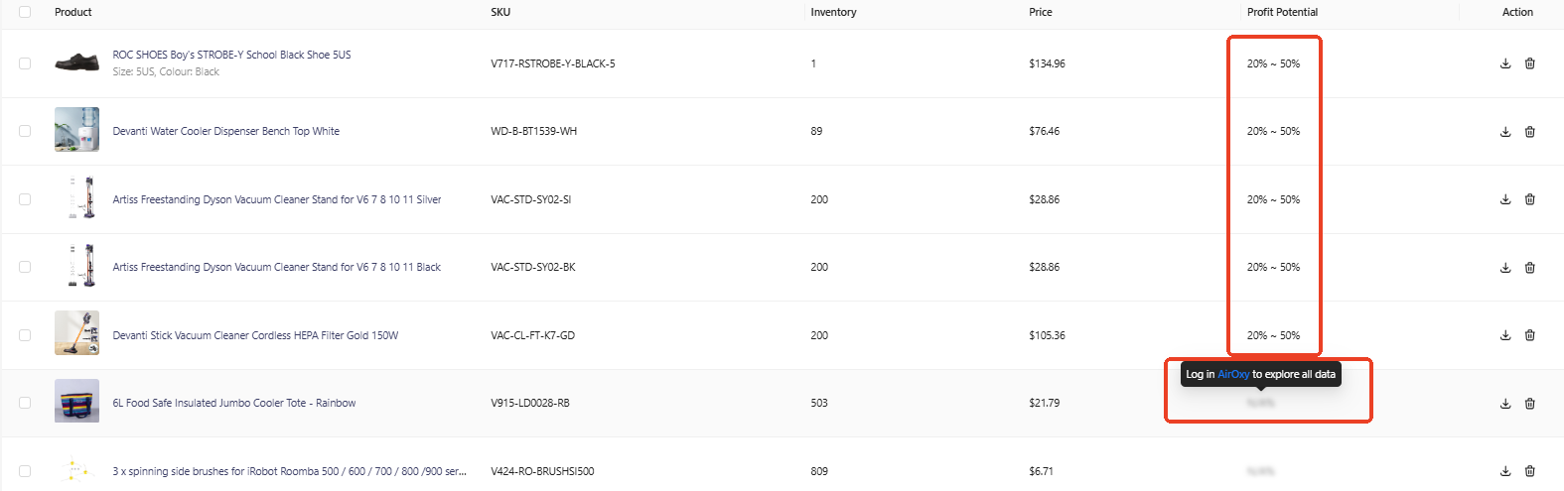Download the iRobot Roomba side brushes product
This screenshot has width=1564, height=491.
click(1505, 471)
